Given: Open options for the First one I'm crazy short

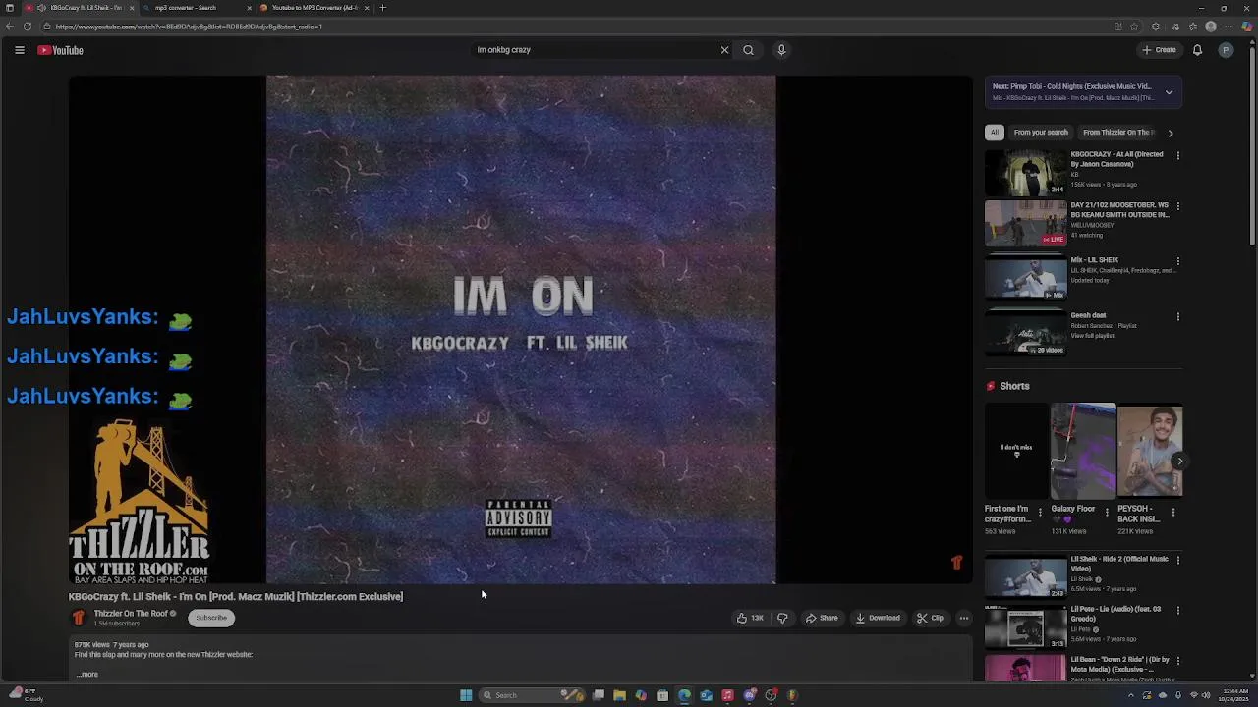Looking at the screenshot, I should coord(1040,513).
